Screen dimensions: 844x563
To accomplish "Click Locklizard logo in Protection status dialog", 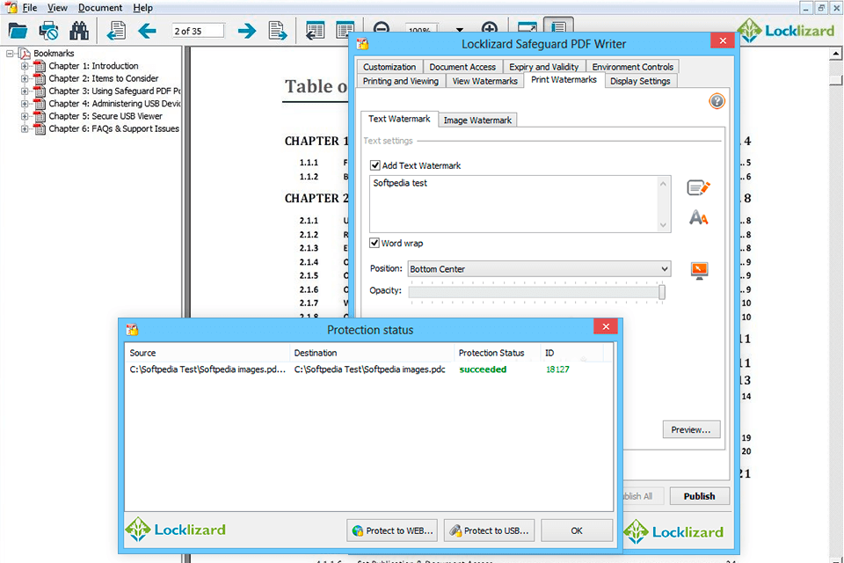I will pyautogui.click(x=176, y=530).
